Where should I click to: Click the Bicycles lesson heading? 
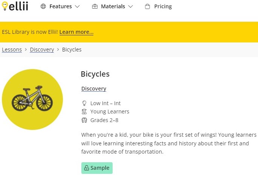pyautogui.click(x=95, y=74)
